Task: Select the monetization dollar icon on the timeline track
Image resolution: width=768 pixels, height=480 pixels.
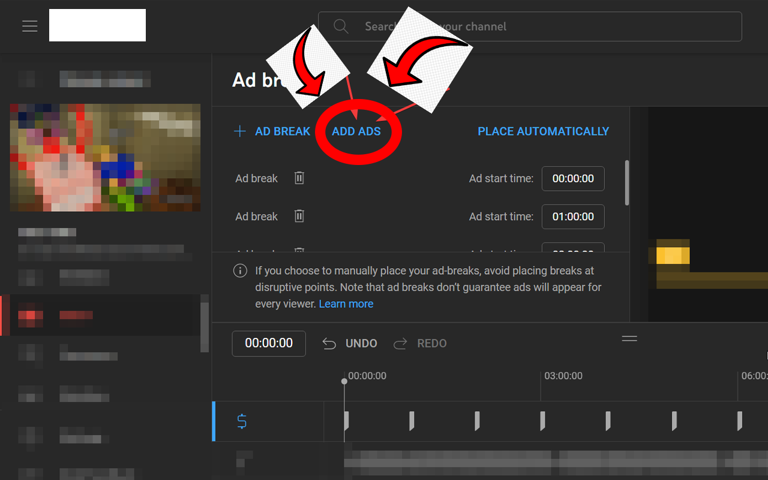Action: [242, 422]
